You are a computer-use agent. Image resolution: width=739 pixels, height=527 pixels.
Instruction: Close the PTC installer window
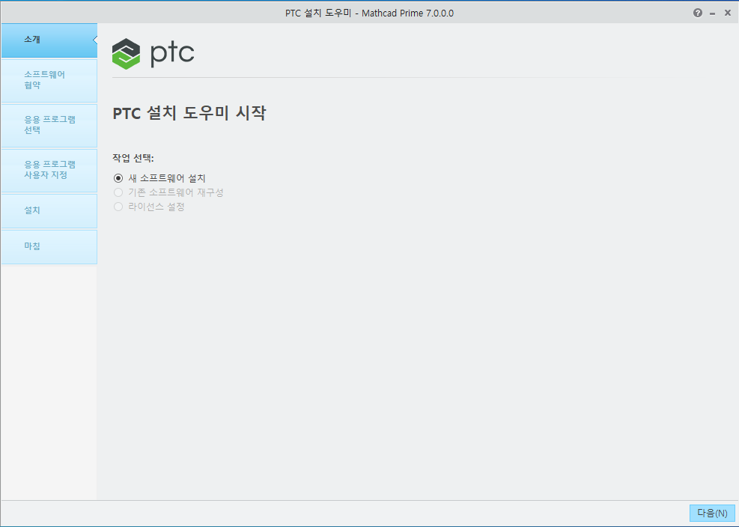click(x=728, y=13)
